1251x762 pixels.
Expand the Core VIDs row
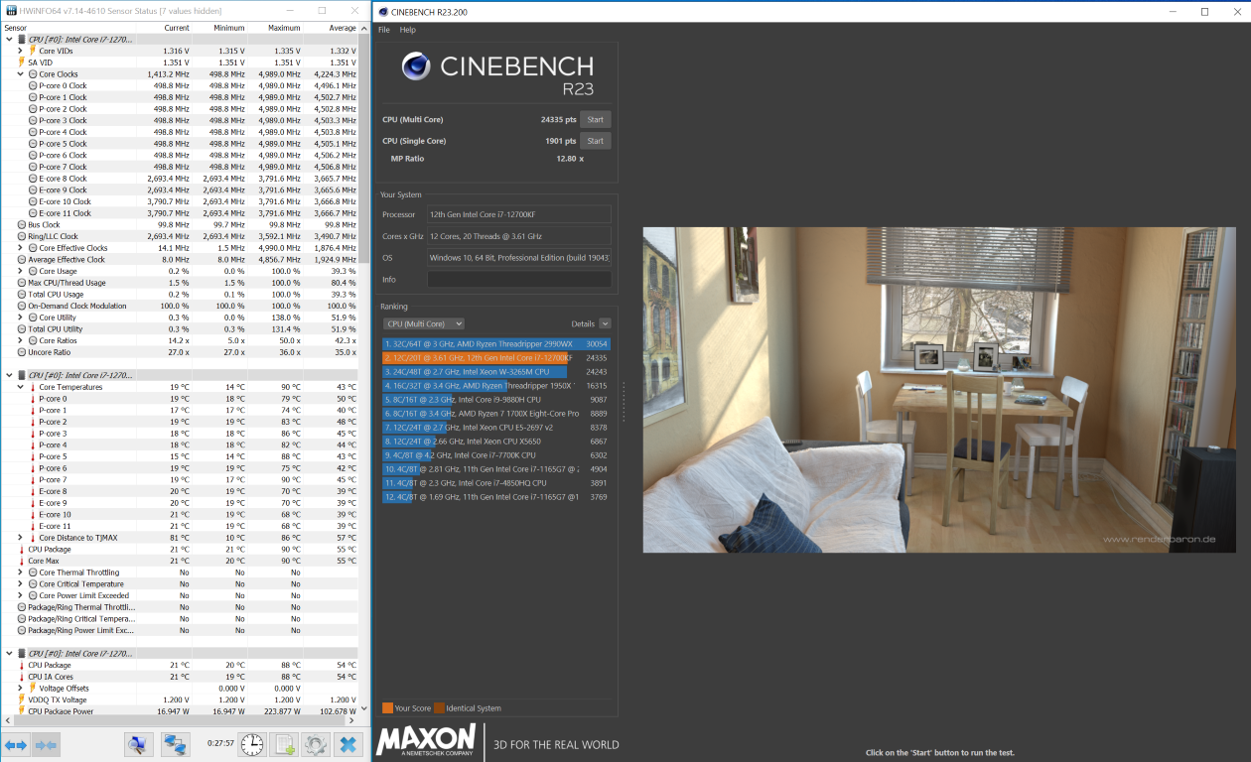tap(21, 51)
